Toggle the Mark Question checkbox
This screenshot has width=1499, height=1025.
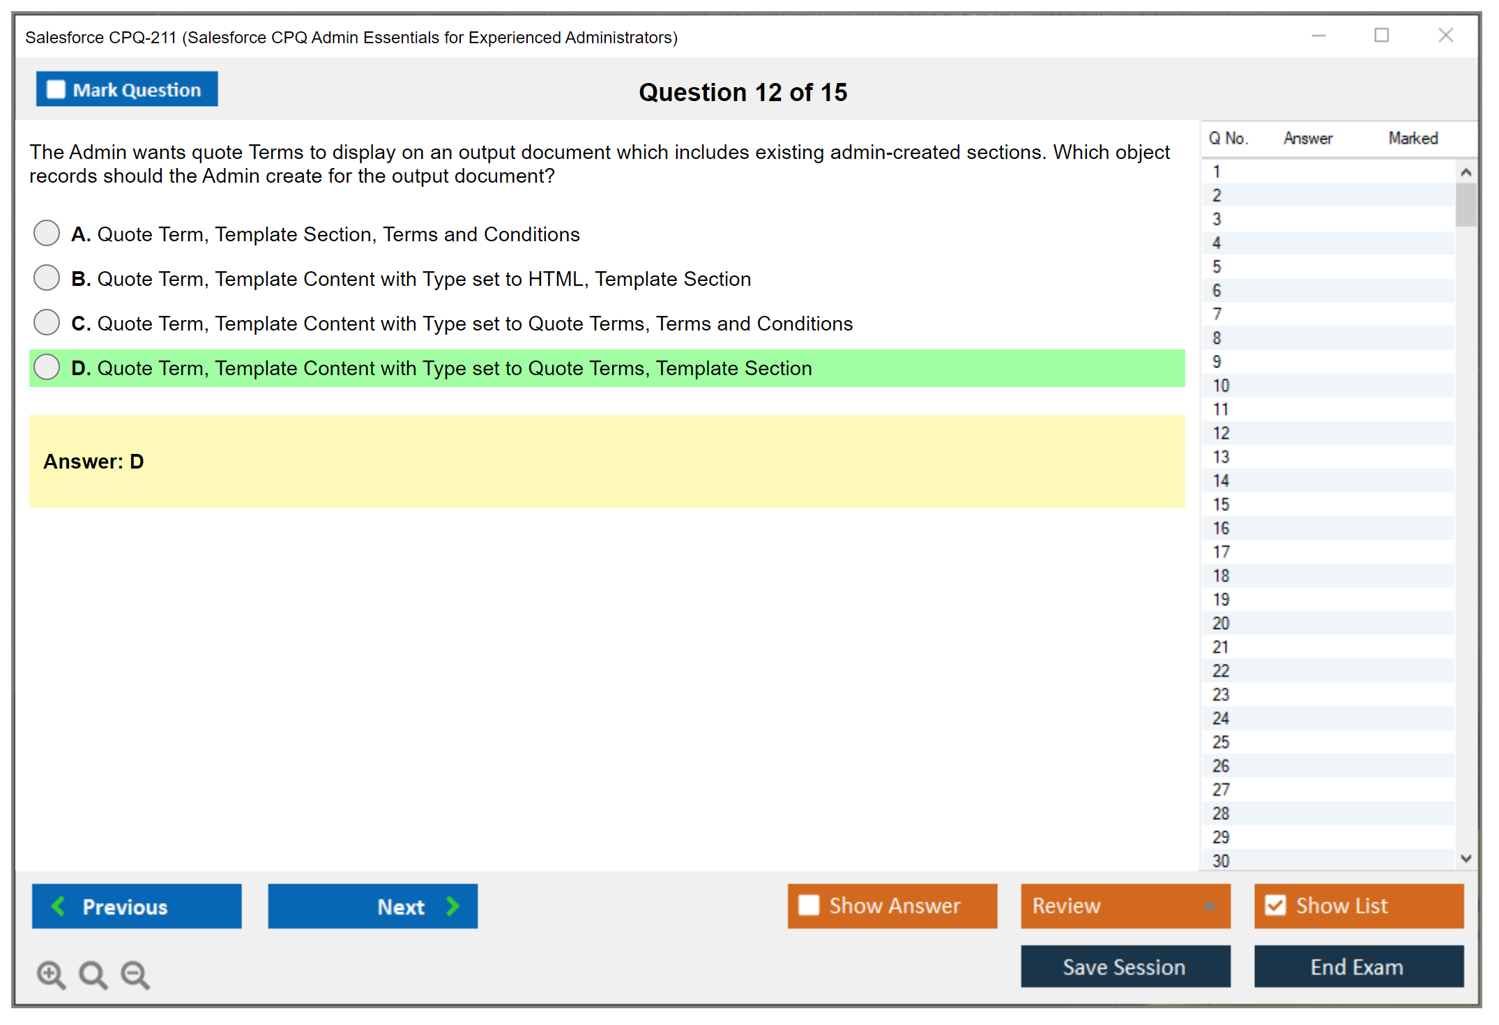pyautogui.click(x=56, y=90)
